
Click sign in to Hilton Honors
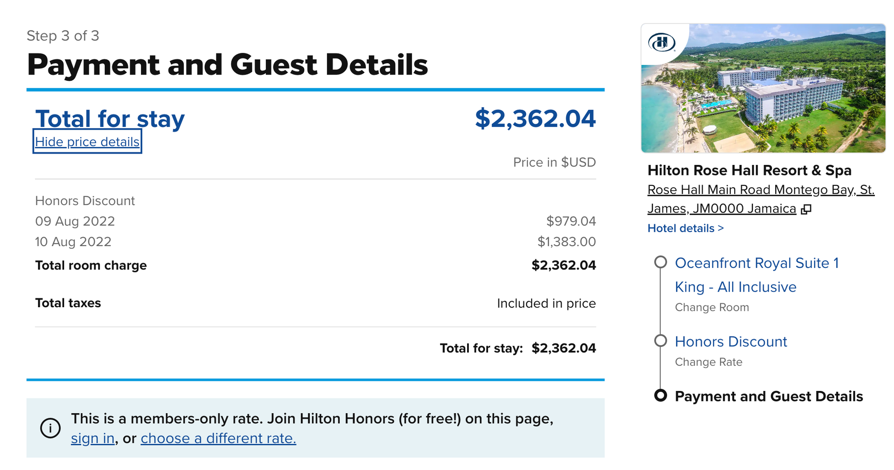[92, 438]
